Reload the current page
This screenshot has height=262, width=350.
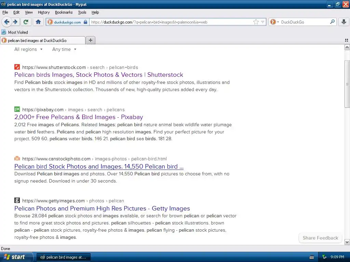click(26, 22)
